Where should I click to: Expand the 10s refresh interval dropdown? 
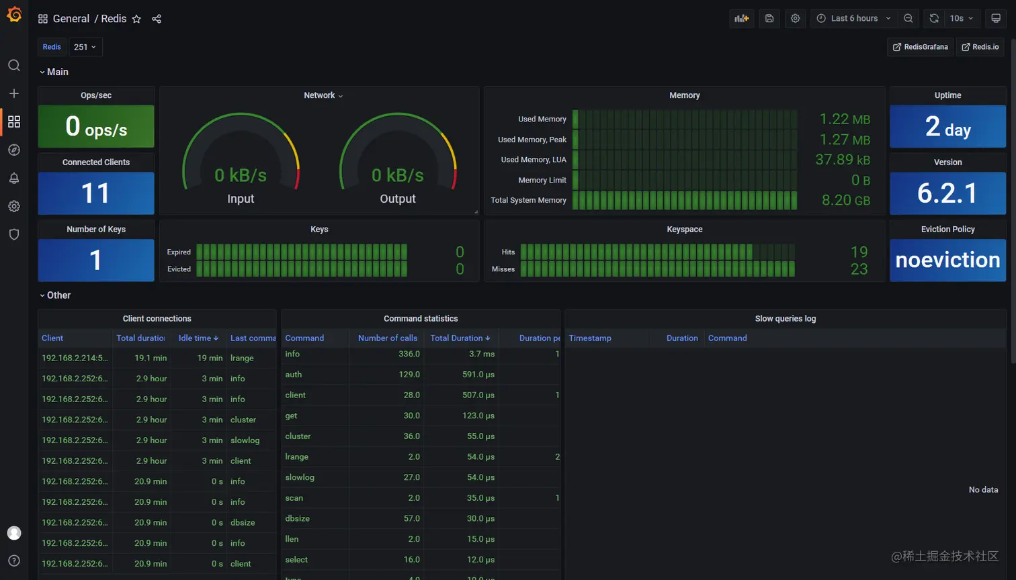(962, 19)
